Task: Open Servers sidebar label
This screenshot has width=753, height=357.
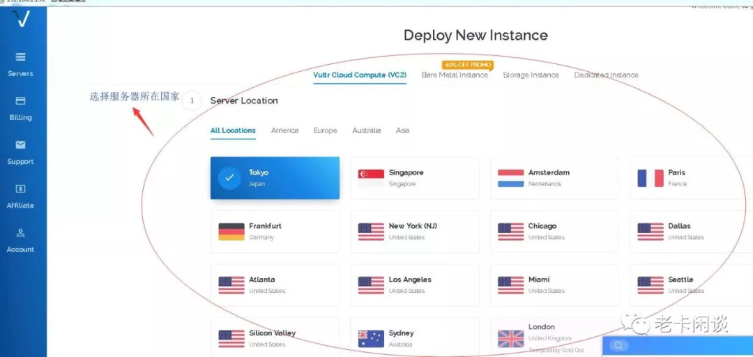Action: click(x=20, y=73)
